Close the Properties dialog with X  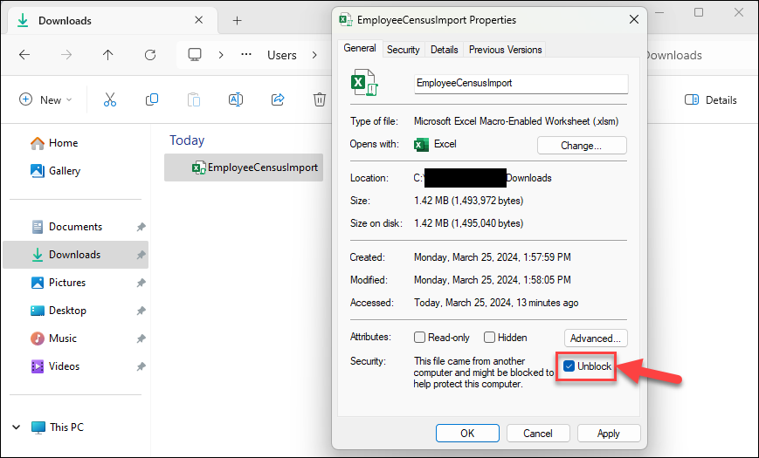[633, 20]
